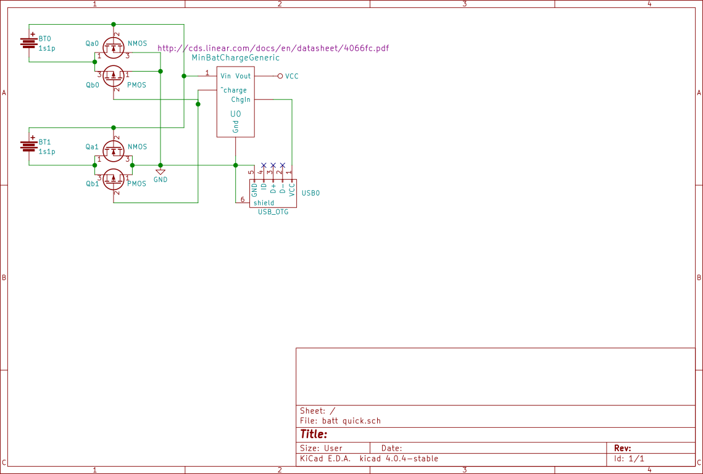Click the MinBatChargeGeneric value label

pos(236,58)
